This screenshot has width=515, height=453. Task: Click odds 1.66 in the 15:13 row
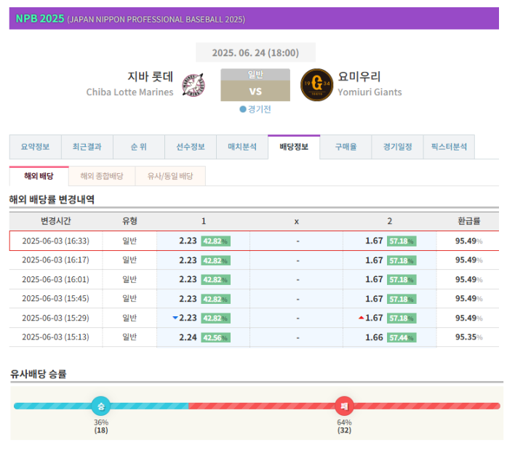click(374, 337)
